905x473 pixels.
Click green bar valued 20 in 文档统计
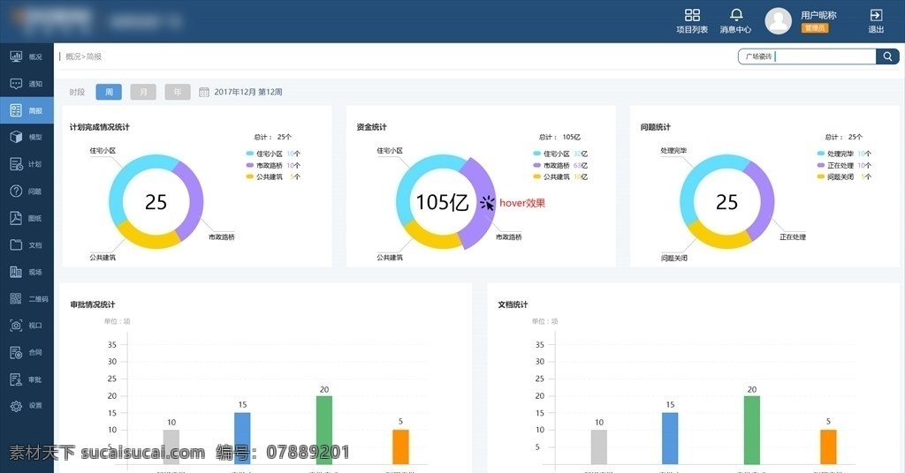point(752,430)
